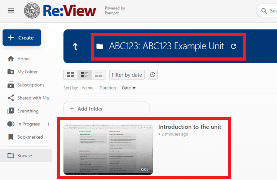Open Shared with Me section
Screen dimensions: 277x180
click(33, 98)
